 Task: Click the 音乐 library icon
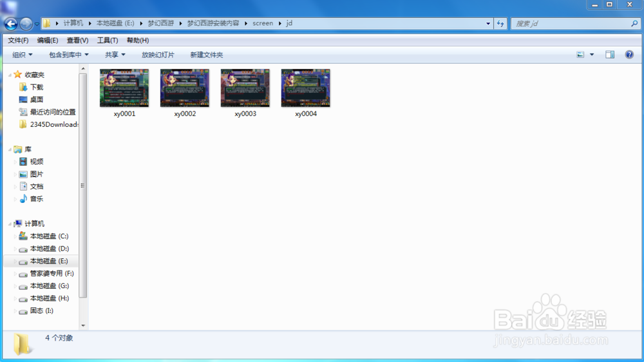[x=23, y=199]
